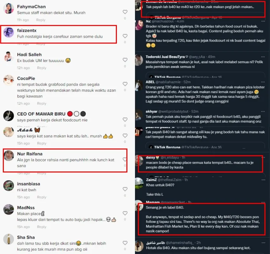Open the three-dot menu on ZaimZ's tweet
Screen dimensions: 270x254
263,180
